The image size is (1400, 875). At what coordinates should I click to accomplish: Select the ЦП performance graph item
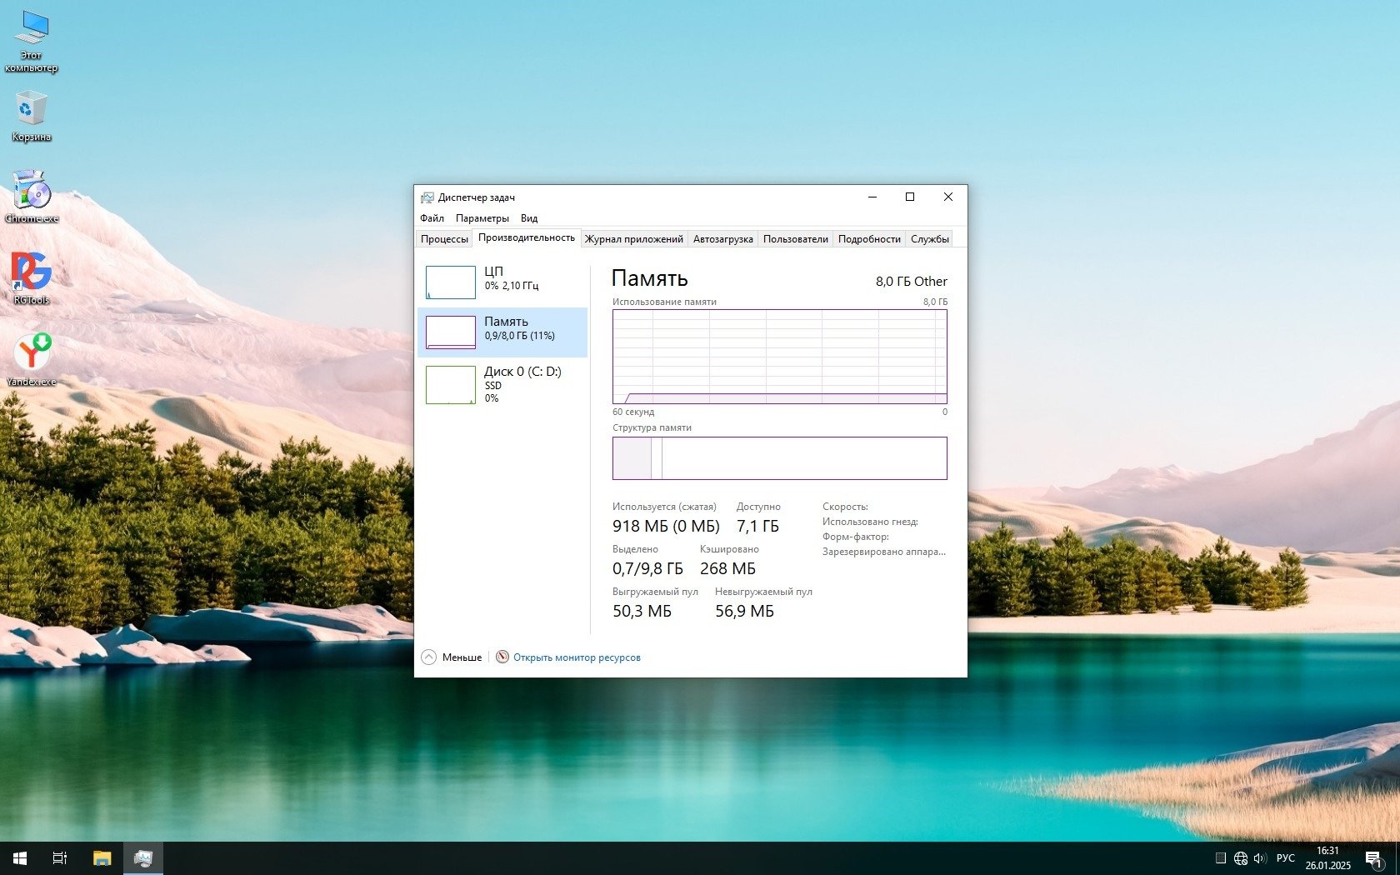pyautogui.click(x=502, y=282)
